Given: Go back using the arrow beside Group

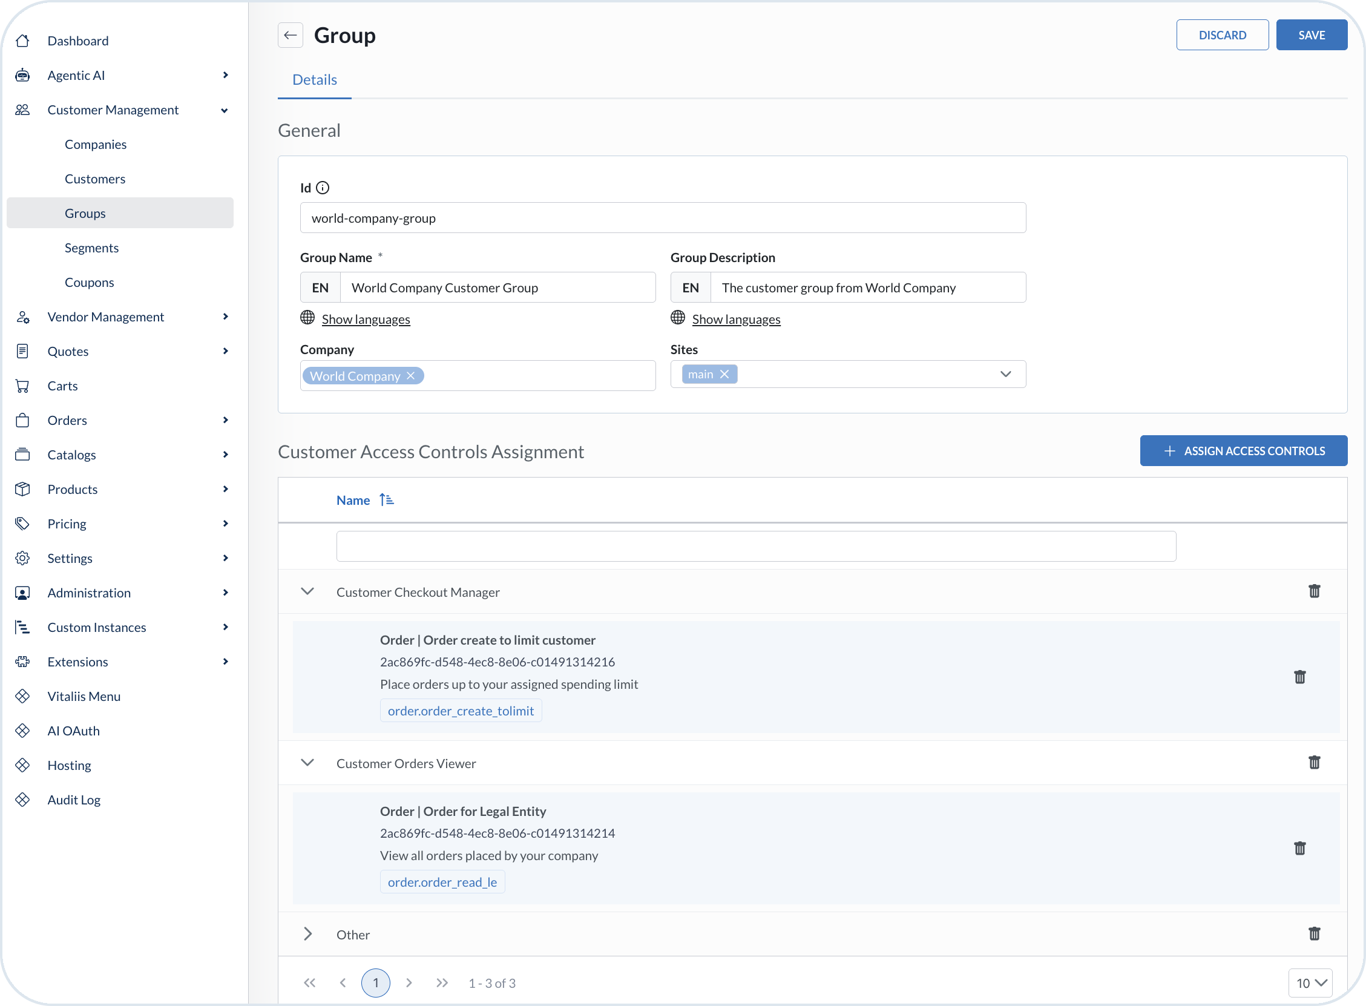Looking at the screenshot, I should coord(291,35).
